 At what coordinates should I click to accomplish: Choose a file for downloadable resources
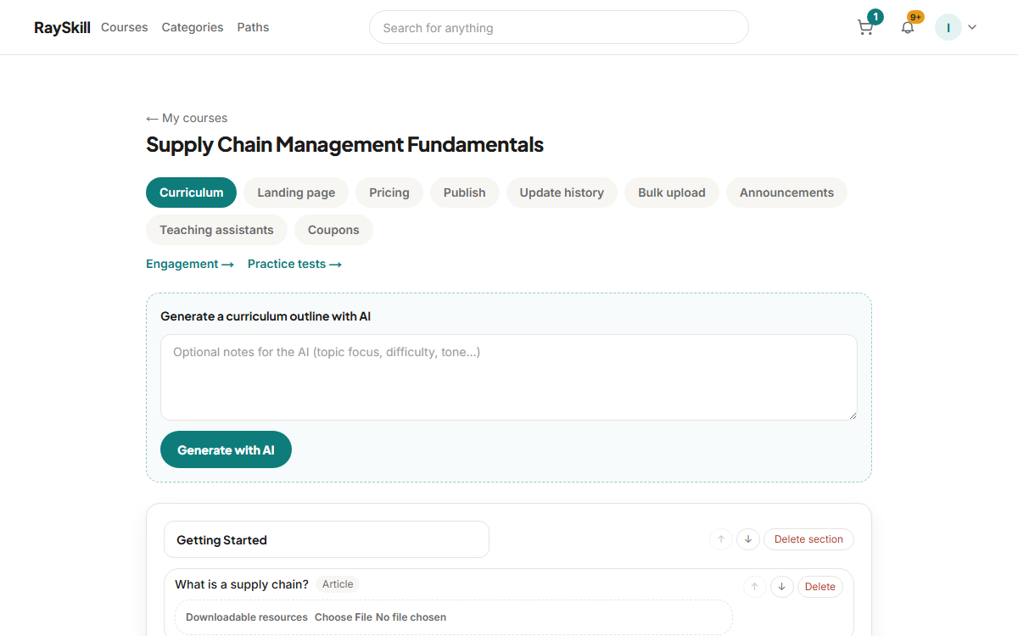point(344,617)
